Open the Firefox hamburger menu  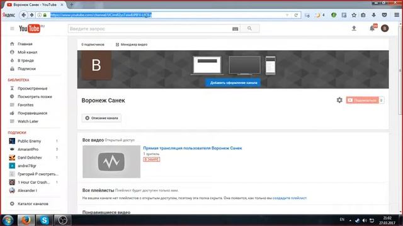pos(397,15)
